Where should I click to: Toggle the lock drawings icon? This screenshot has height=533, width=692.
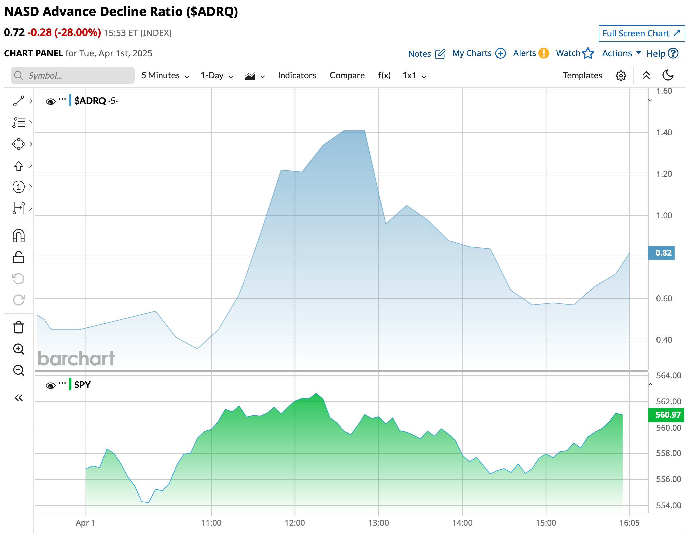coord(19,257)
